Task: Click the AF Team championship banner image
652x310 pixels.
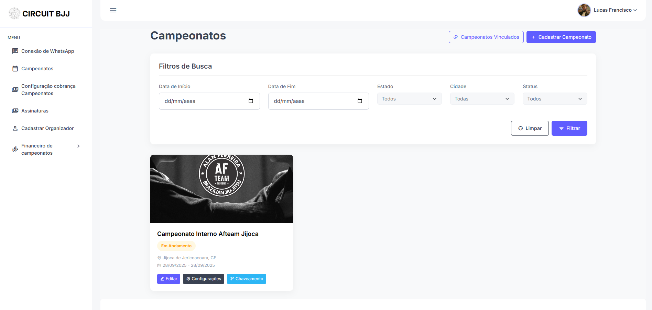Action: pos(222,189)
